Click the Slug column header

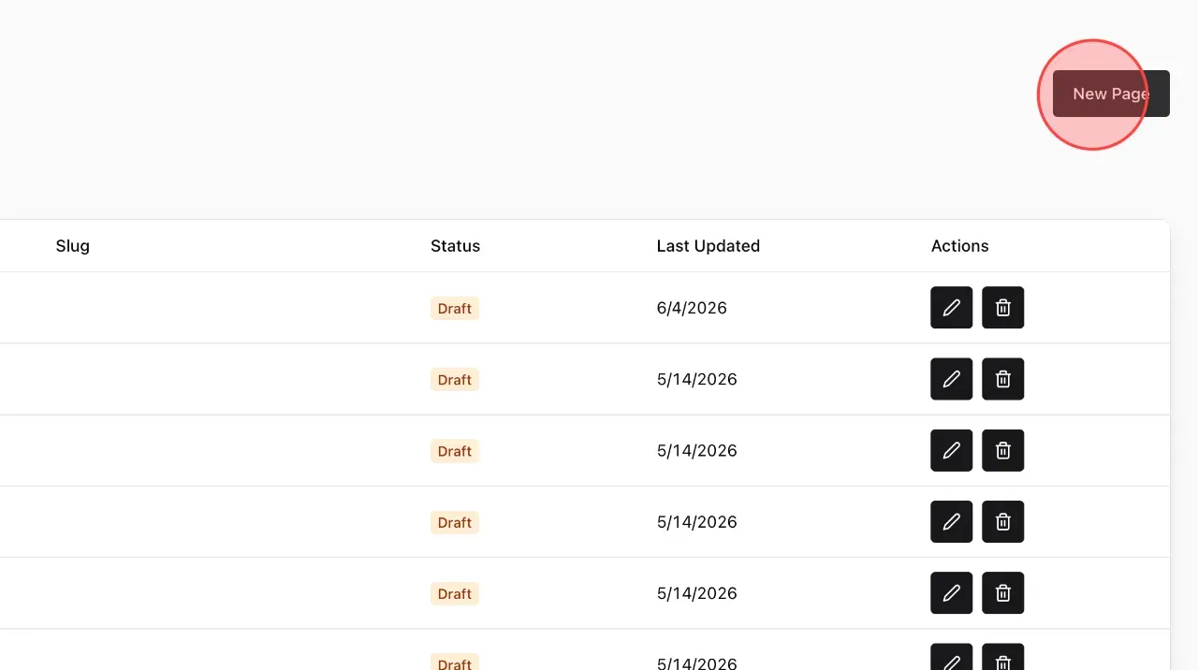73,246
